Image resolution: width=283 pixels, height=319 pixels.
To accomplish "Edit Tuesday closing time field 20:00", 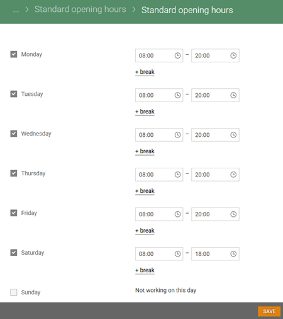I will point(215,95).
